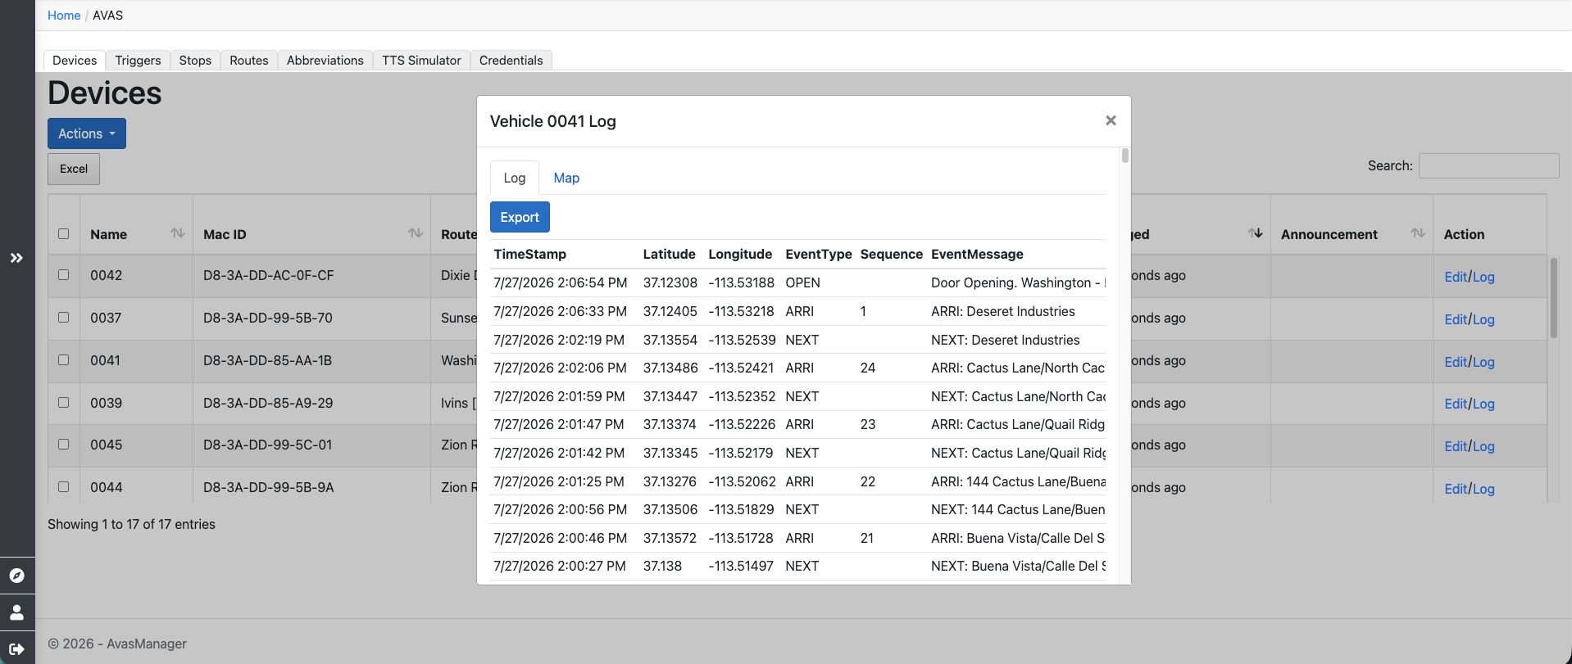Image resolution: width=1572 pixels, height=664 pixels.
Task: Switch to the Triggers tab
Action: pyautogui.click(x=138, y=61)
